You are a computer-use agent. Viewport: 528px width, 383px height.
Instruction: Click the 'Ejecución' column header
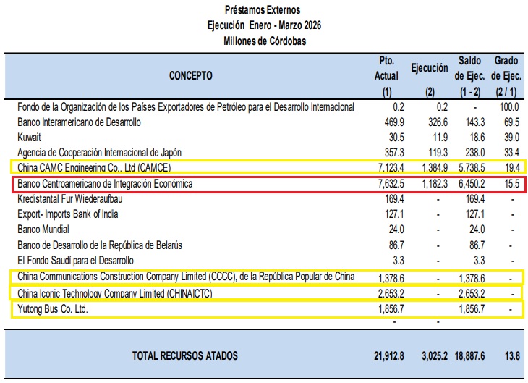click(430, 68)
